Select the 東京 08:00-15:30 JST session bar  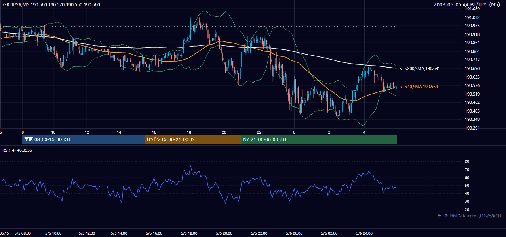click(x=83, y=139)
